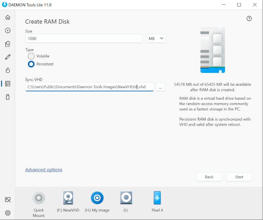Open the MB size unit dropdown
The image size is (263, 220).
pos(156,39)
